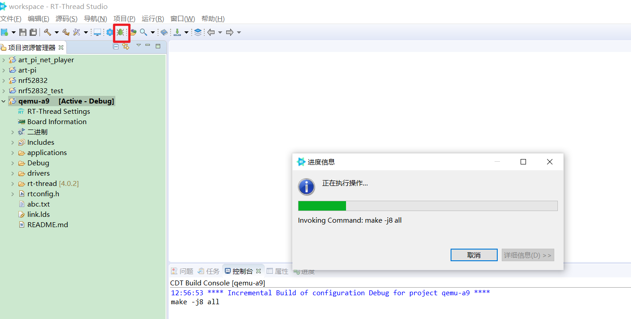The image size is (631, 319).
Task: Click the download/flash program icon
Action: coord(178,32)
